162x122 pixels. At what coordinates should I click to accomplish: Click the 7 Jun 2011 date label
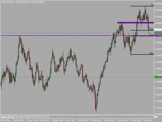[147, 120]
